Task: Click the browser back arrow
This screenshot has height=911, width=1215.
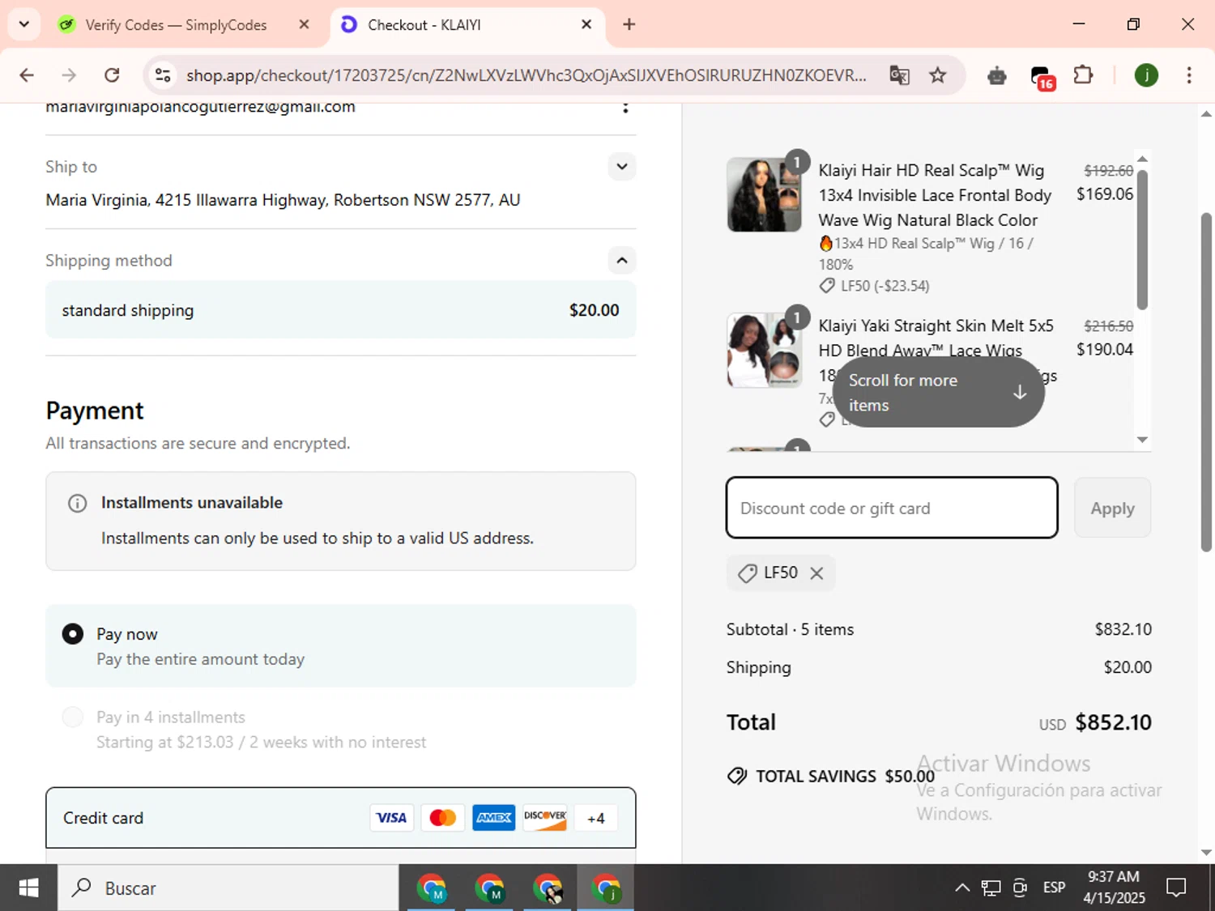Action: 27,75
